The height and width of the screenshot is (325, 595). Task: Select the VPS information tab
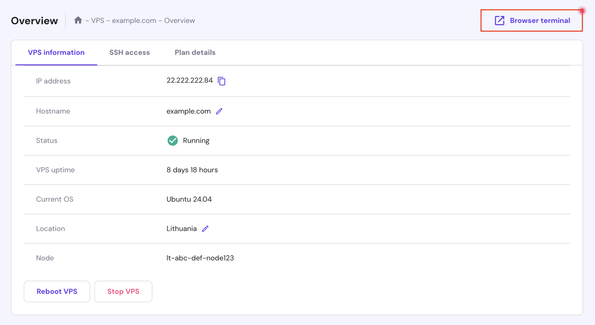56,53
